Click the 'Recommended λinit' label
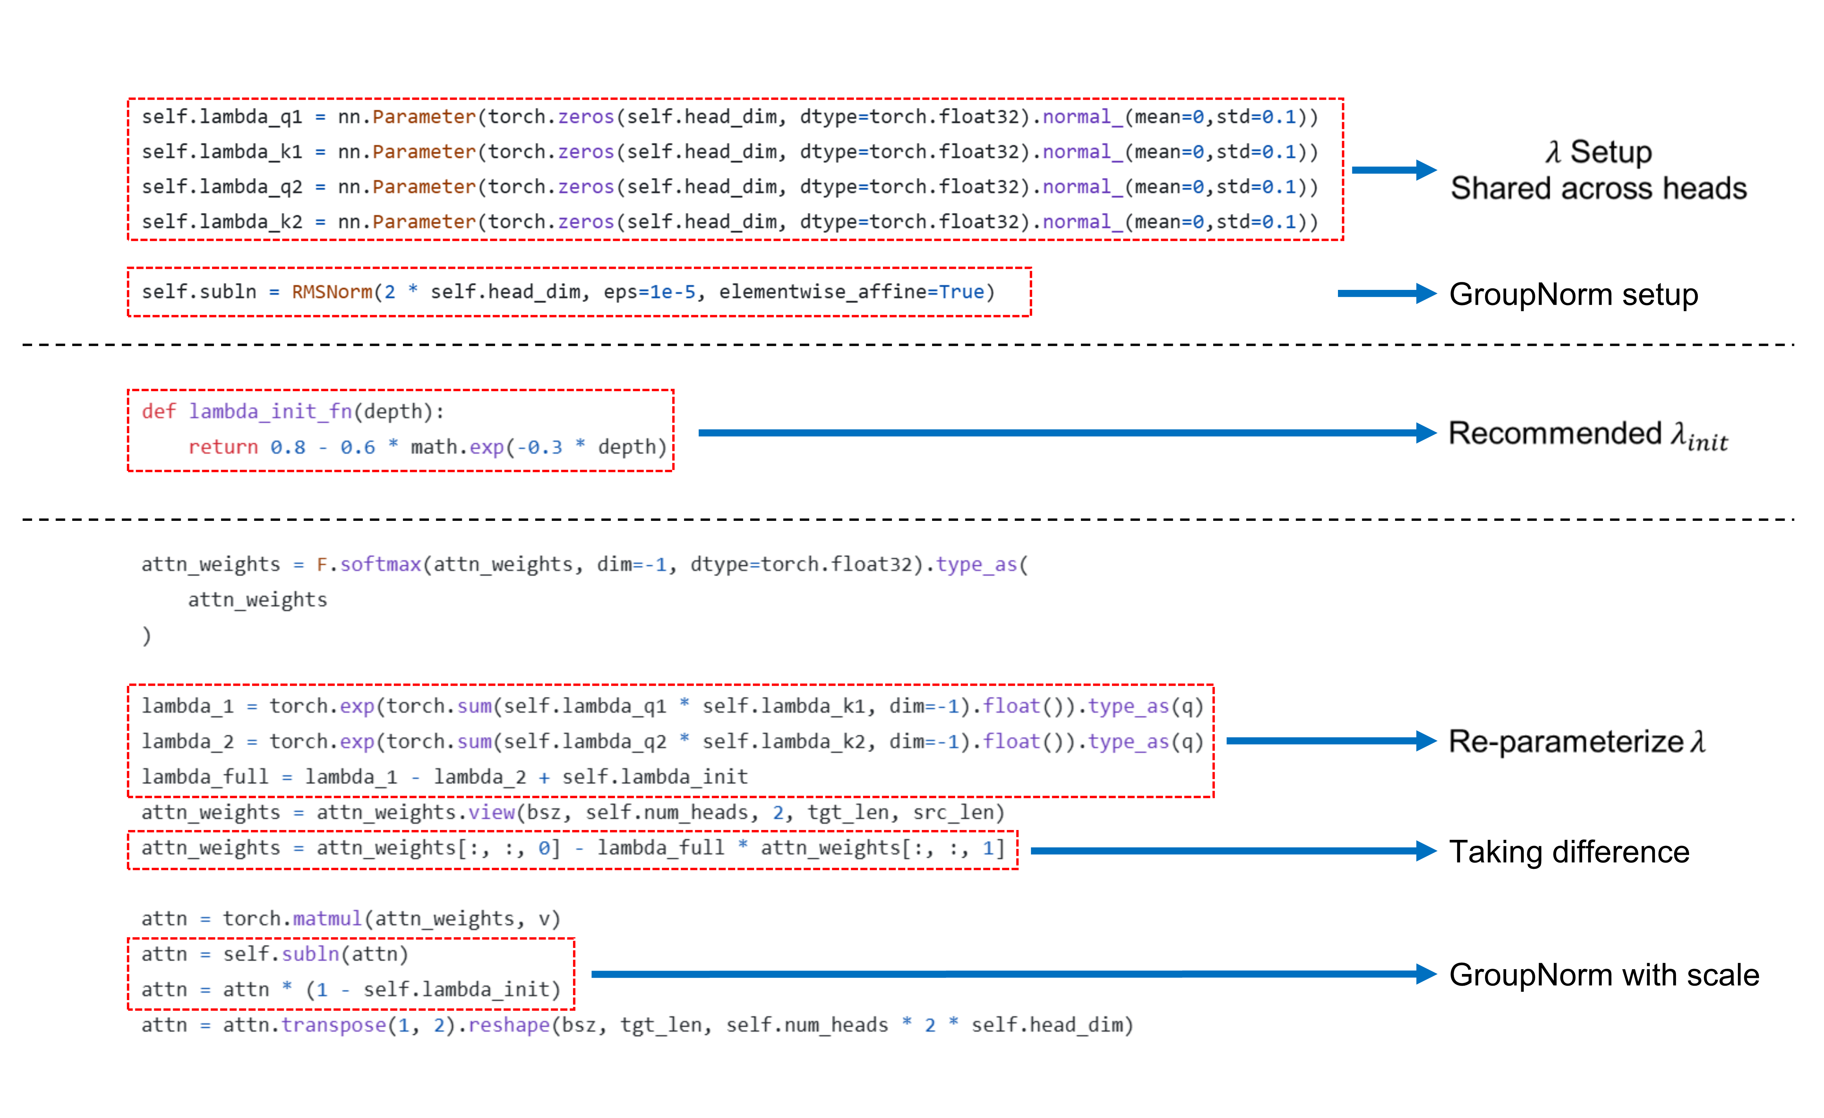Viewport: 1824px width, 1118px height. click(x=1587, y=435)
